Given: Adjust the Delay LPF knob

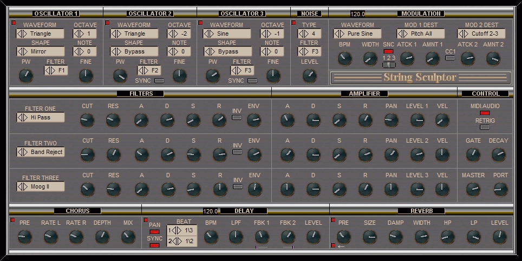Looking at the screenshot, I should (x=236, y=237).
